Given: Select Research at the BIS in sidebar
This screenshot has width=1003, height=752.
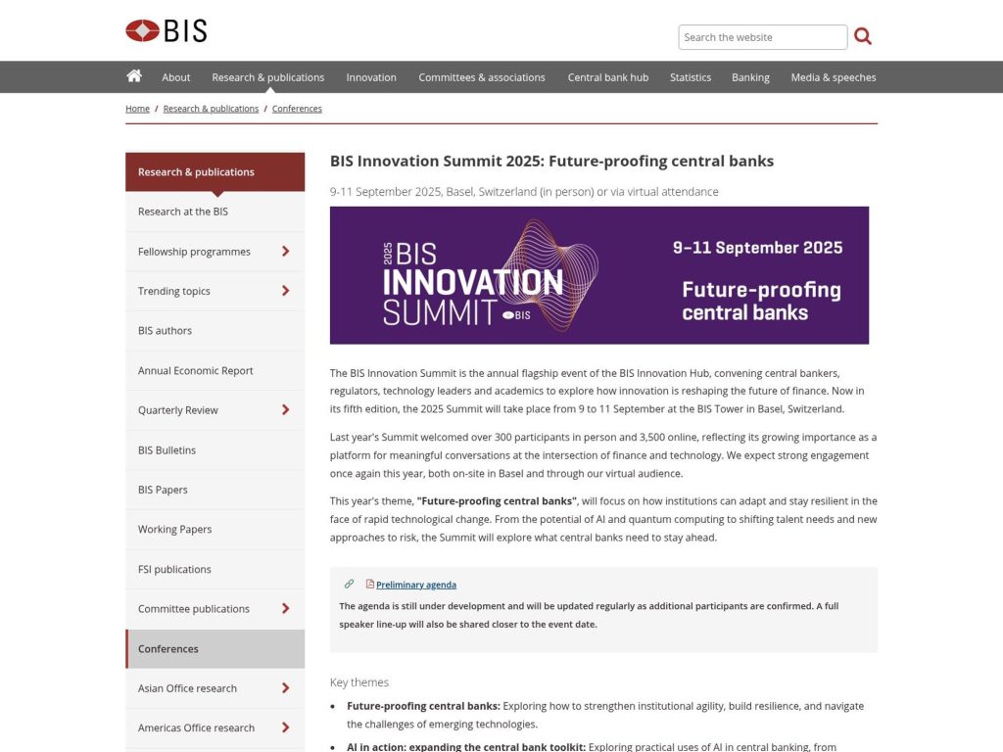Looking at the screenshot, I should point(181,211).
